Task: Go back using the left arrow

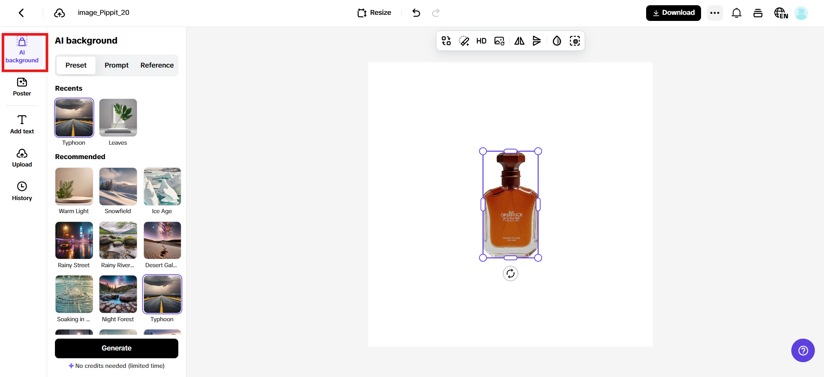Action: [x=21, y=13]
